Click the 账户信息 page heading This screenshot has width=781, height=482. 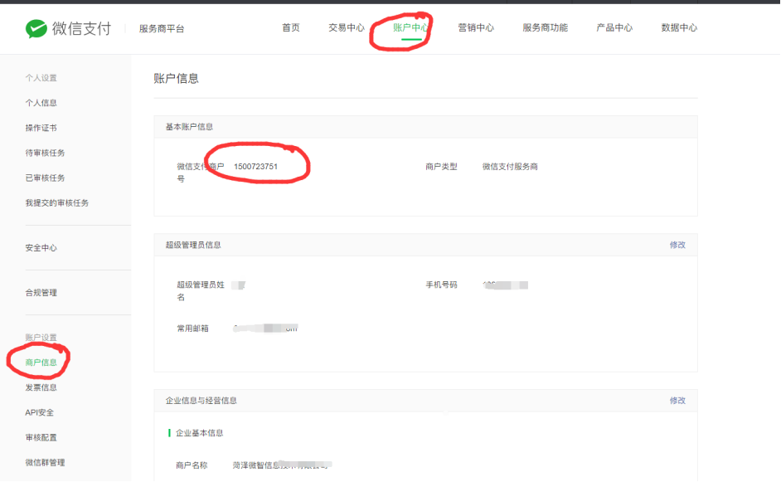point(177,78)
